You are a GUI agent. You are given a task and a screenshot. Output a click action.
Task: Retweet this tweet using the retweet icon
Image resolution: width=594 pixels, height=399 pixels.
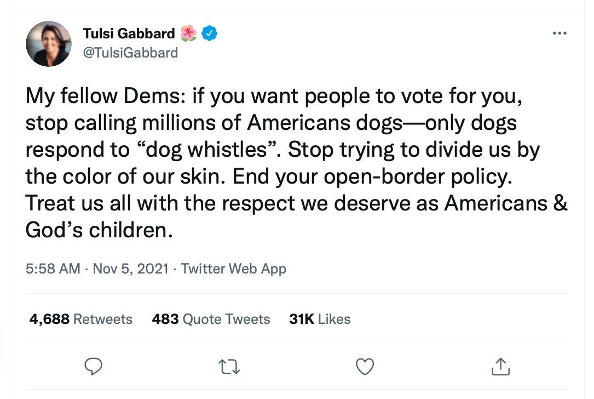point(230,367)
